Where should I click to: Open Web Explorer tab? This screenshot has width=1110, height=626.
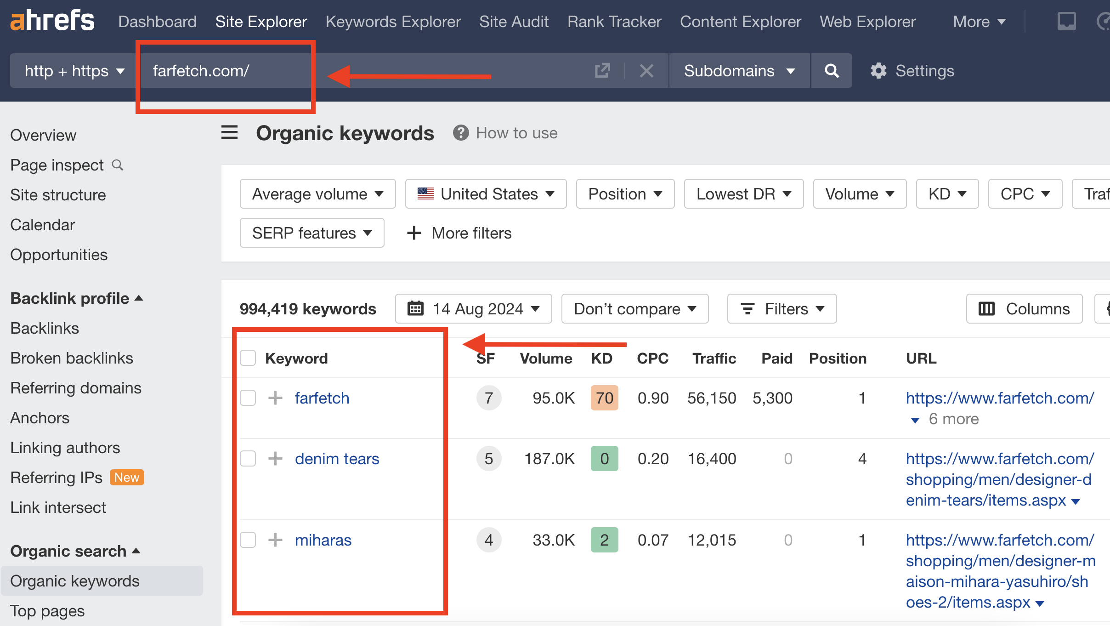point(868,22)
